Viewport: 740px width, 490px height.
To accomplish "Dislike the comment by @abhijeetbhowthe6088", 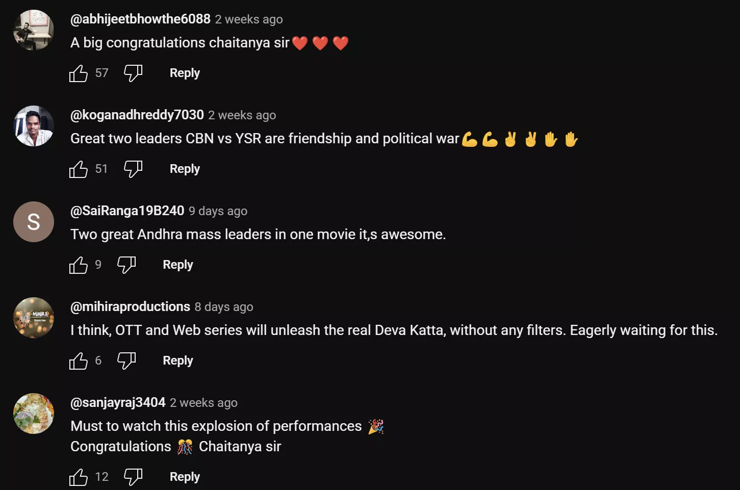I will pos(133,73).
